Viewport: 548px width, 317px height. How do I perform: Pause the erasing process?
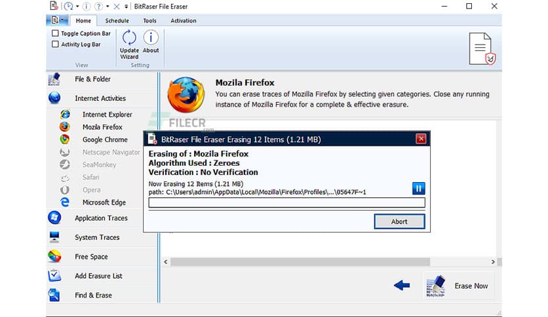pos(418,189)
